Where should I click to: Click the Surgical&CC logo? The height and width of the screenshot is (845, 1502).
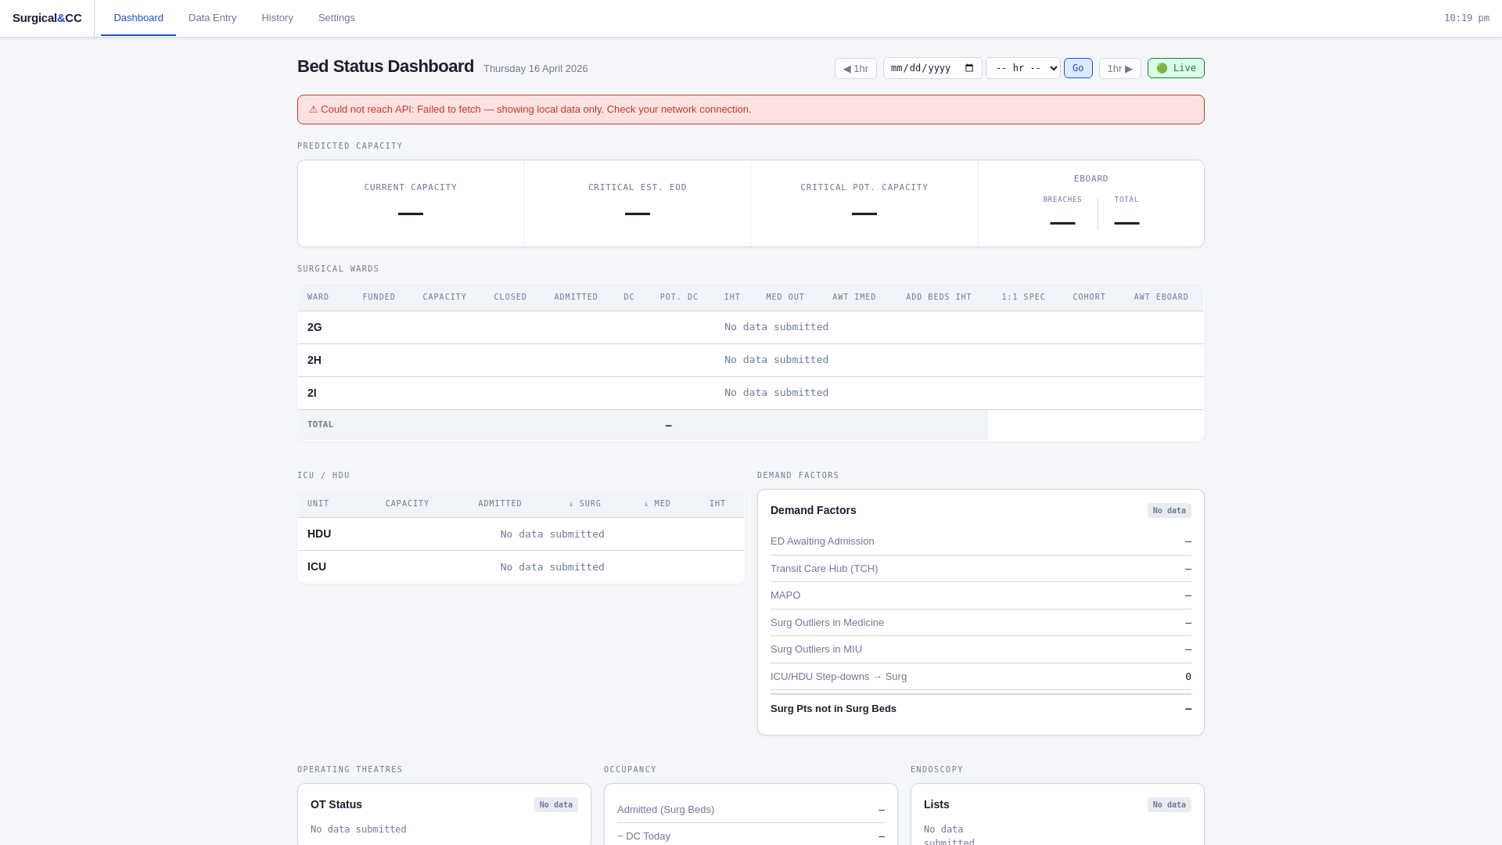[x=47, y=18]
